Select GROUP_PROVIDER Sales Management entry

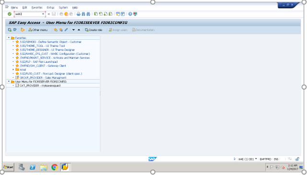[43, 78]
